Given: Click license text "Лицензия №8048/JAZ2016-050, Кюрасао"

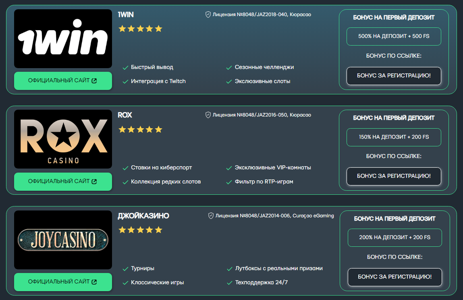Looking at the screenshot, I should click(x=262, y=115).
